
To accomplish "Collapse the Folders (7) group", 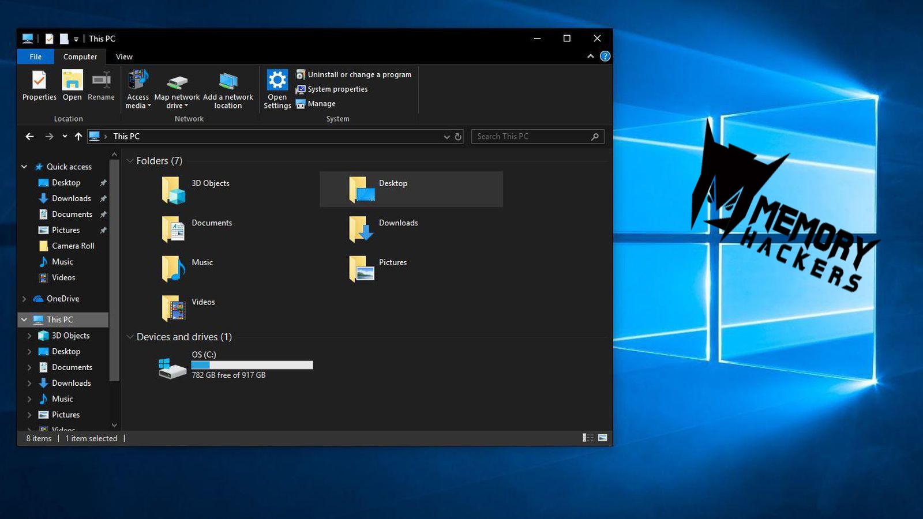I will (130, 161).
